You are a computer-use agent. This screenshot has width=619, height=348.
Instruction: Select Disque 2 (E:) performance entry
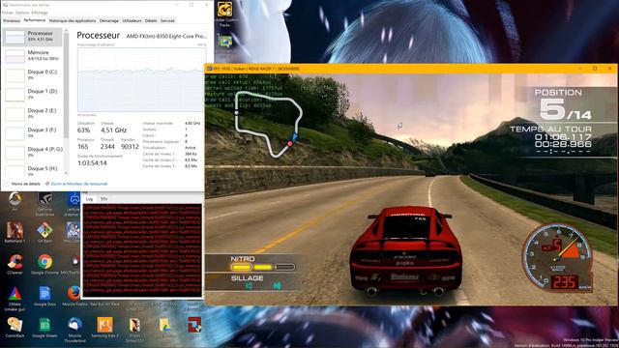pos(32,114)
